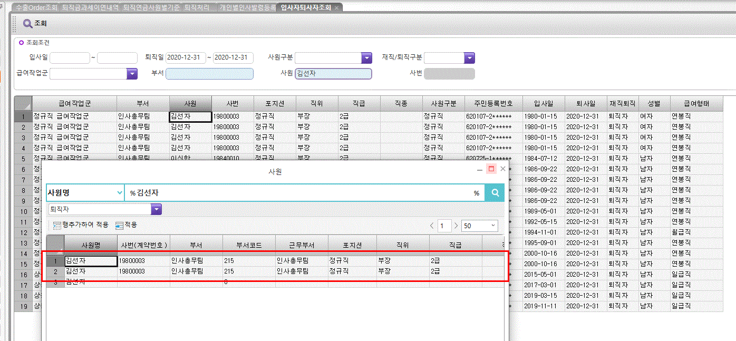736x341 pixels.
Task: Close the 사원 popup window
Action: pos(503,169)
